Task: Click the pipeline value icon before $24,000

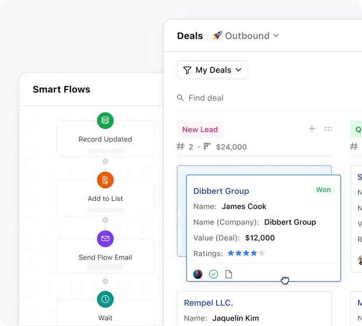Action: click(x=207, y=146)
